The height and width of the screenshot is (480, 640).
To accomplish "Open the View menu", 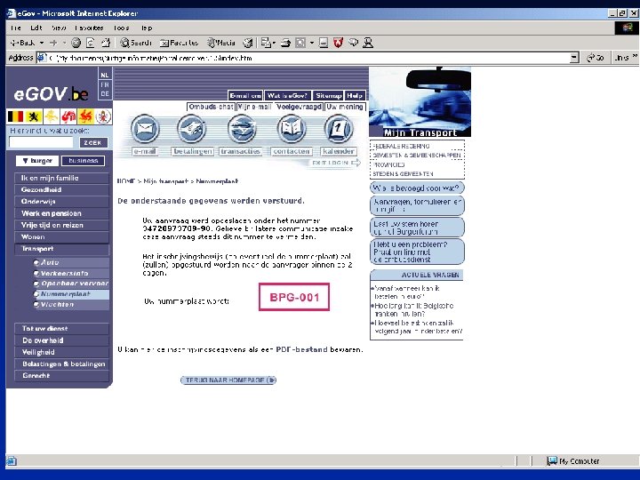I will click(x=59, y=28).
